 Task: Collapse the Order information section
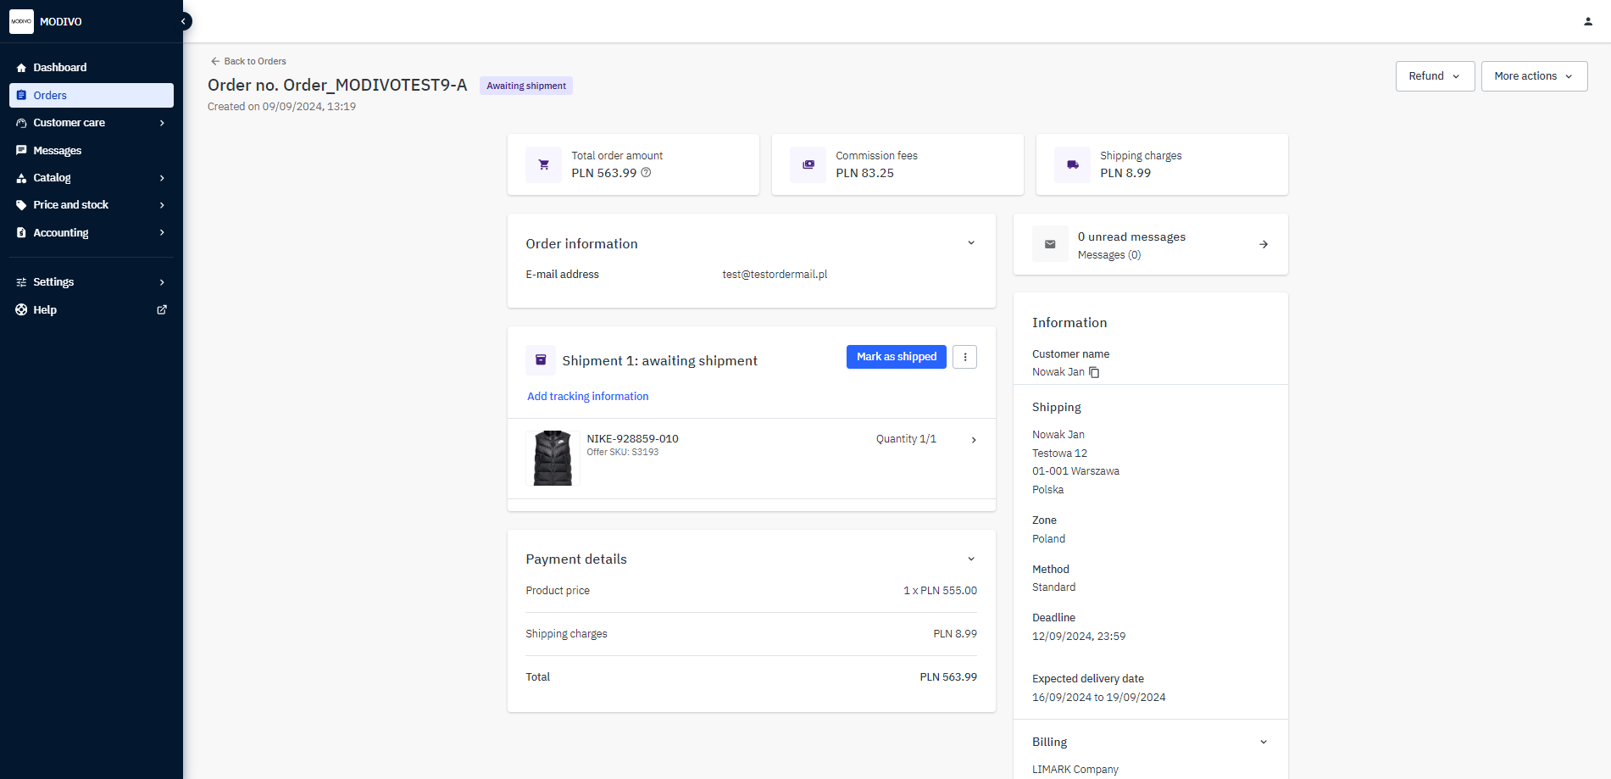[971, 243]
